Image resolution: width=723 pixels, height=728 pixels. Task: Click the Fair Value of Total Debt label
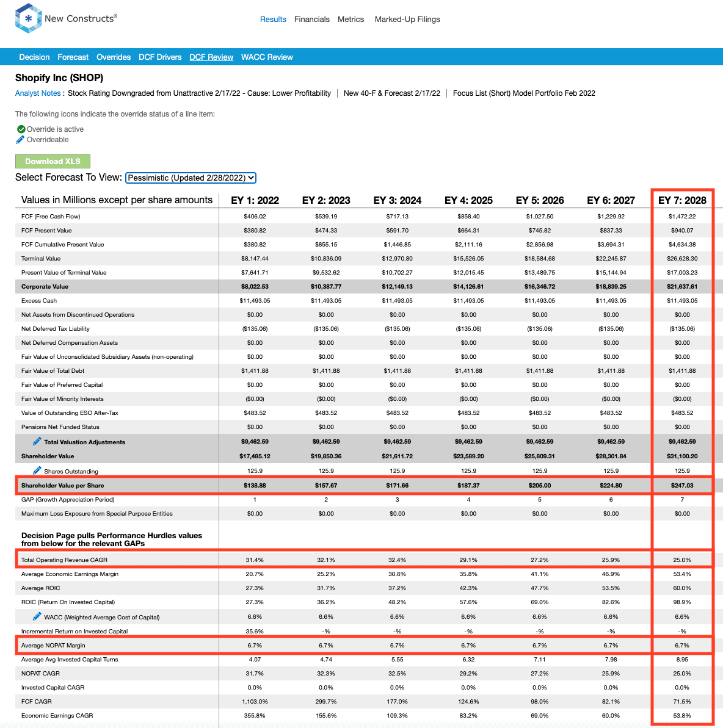pyautogui.click(x=53, y=370)
